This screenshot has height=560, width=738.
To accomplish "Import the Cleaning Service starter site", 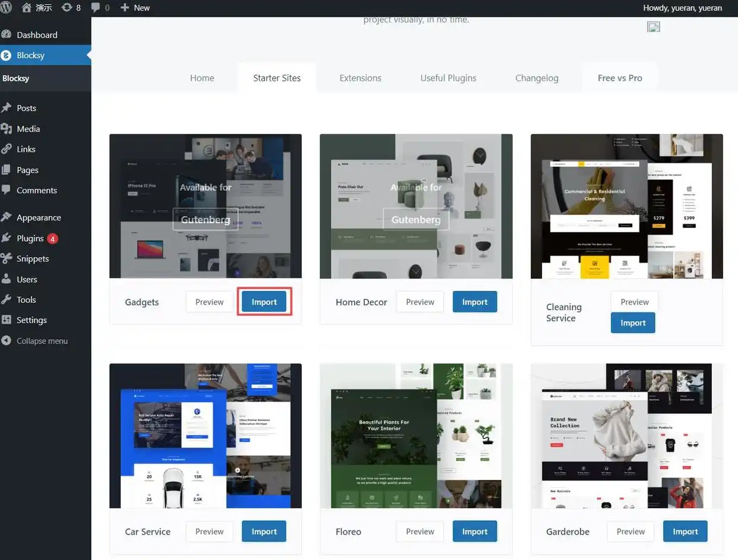I will click(633, 323).
